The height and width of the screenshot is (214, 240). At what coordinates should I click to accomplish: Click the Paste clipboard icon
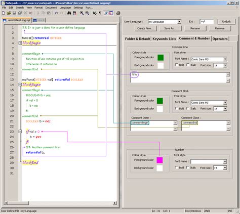click(x=49, y=13)
